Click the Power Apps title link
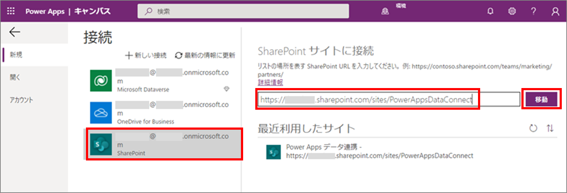 click(x=45, y=12)
